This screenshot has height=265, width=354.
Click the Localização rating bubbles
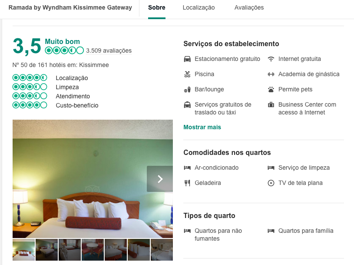(x=30, y=77)
